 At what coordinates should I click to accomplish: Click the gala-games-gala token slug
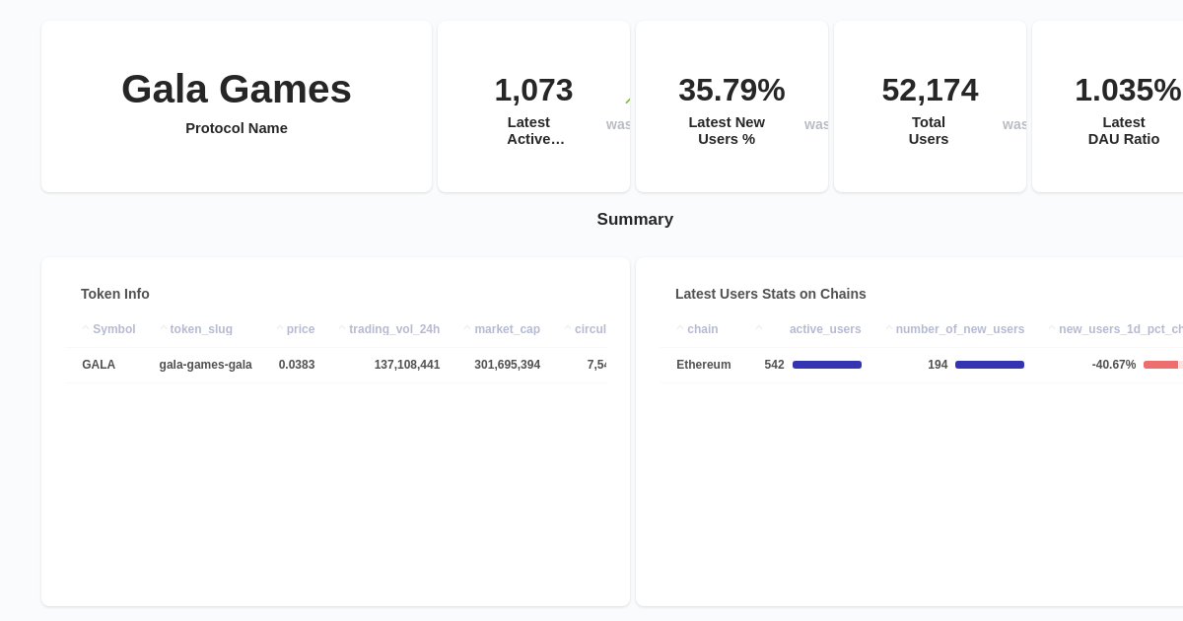[x=205, y=365]
